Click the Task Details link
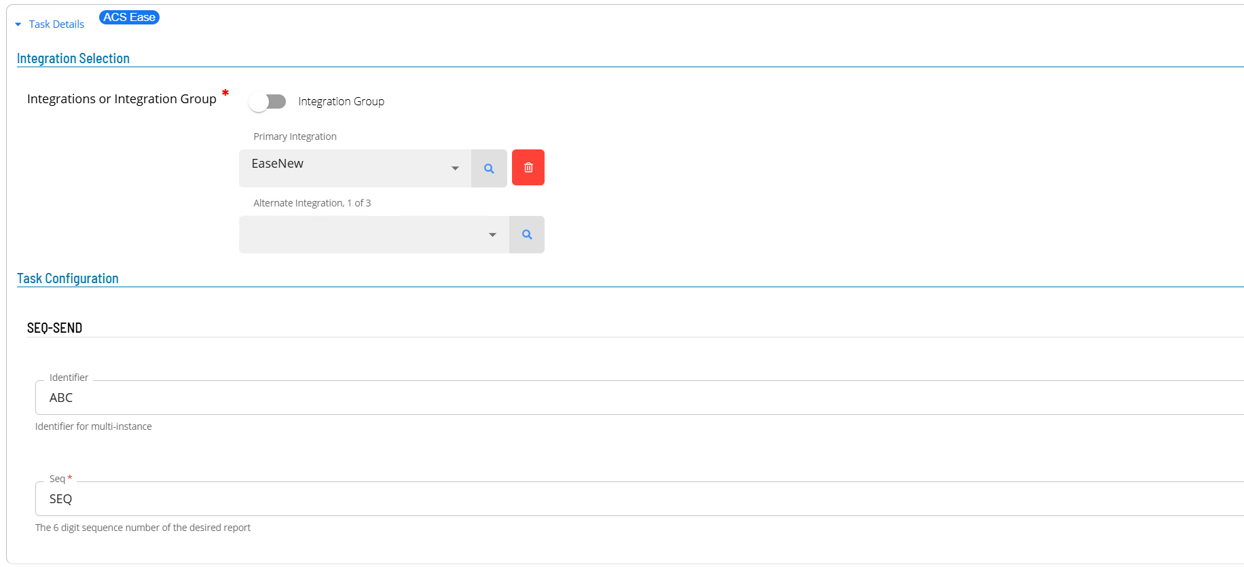 tap(56, 24)
